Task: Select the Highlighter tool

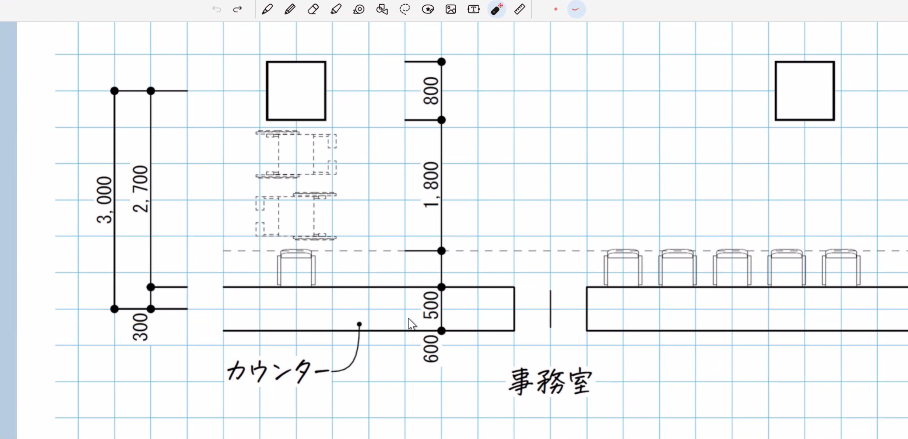Action: [x=336, y=9]
